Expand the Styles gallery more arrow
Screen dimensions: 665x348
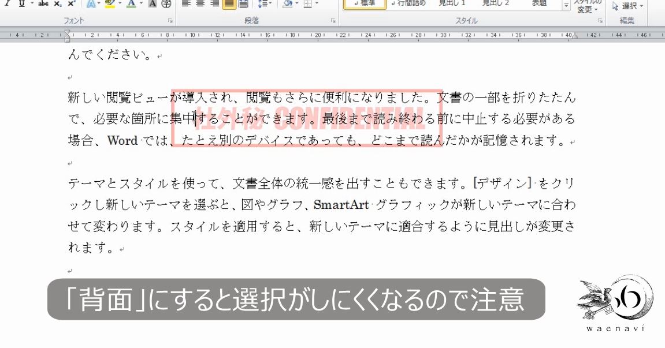pyautogui.click(x=566, y=6)
